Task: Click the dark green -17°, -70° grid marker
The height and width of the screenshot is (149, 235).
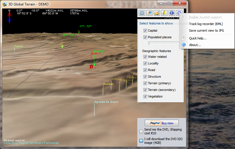Action: coord(79,31)
